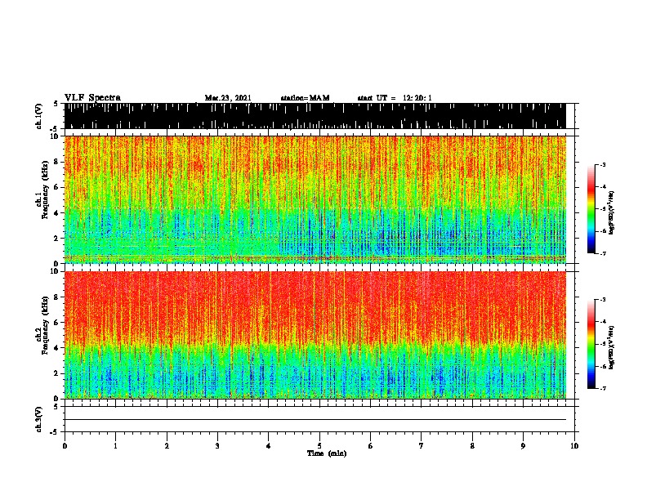Click the '-7' label on ch.1 colorbar
Viewport: 647px width, 500px height.
click(x=603, y=253)
